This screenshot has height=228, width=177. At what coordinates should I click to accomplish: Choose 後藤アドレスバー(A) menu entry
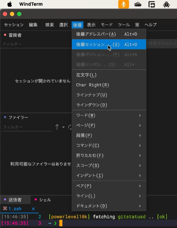click(109, 34)
